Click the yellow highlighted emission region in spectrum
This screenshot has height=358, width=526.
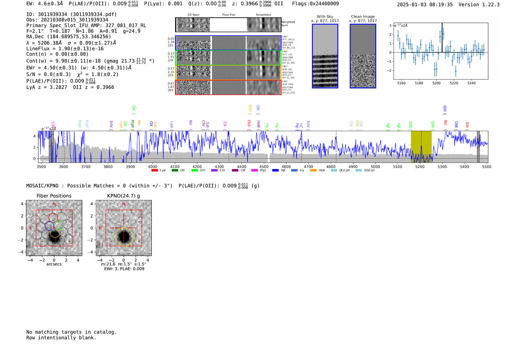[421, 147]
